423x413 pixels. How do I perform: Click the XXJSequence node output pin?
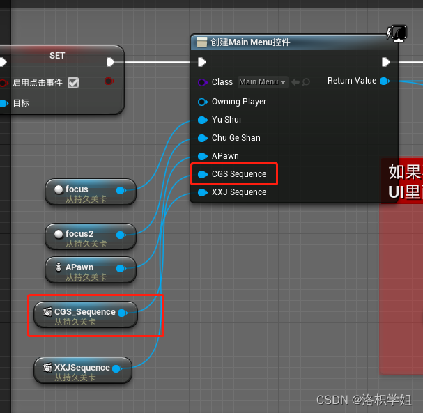(x=117, y=369)
